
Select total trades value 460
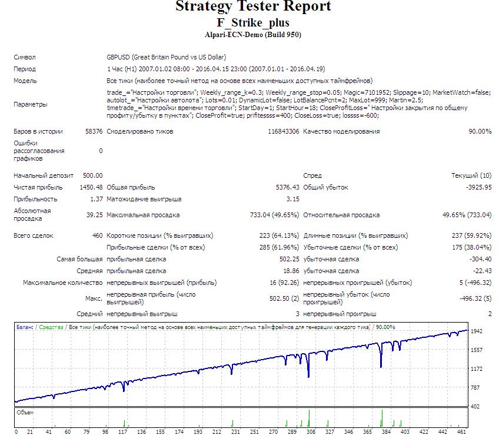(97, 236)
